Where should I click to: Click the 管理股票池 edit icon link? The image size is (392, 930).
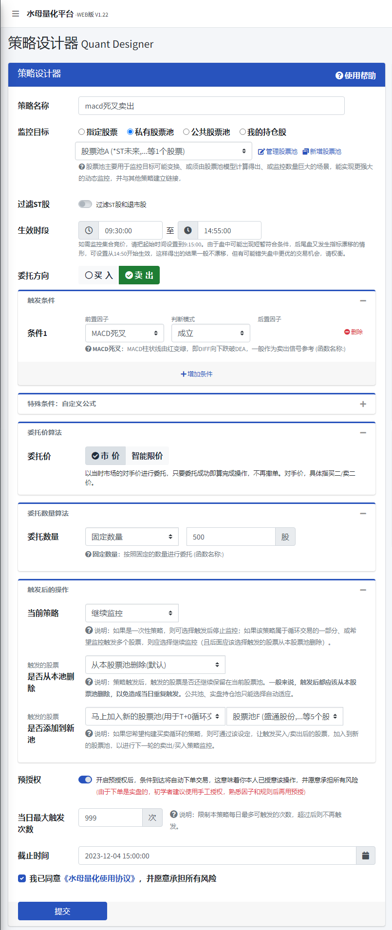pyautogui.click(x=261, y=151)
